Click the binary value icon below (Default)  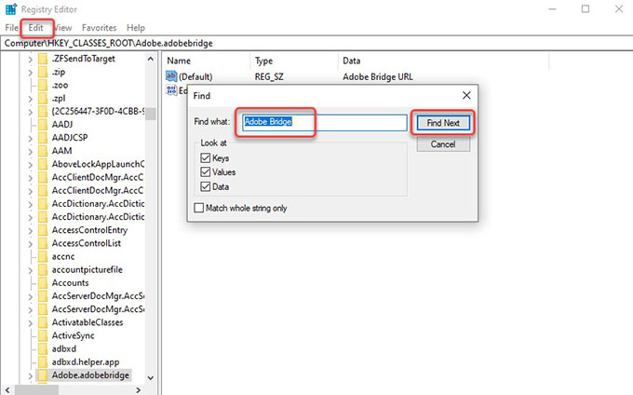coord(171,90)
